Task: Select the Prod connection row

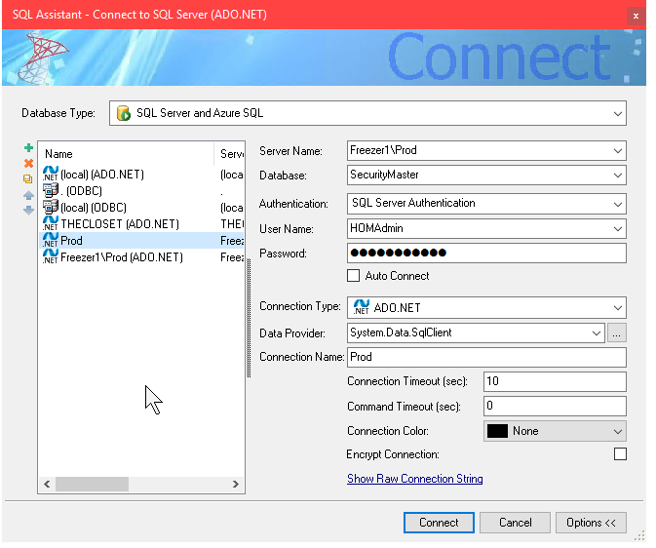Action: click(x=142, y=240)
